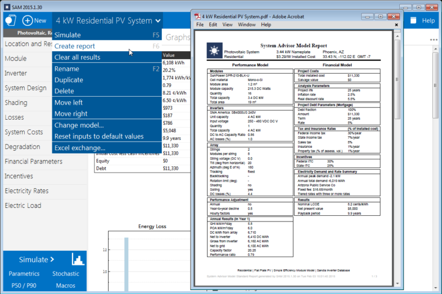Click the Macros link

[x=66, y=285]
